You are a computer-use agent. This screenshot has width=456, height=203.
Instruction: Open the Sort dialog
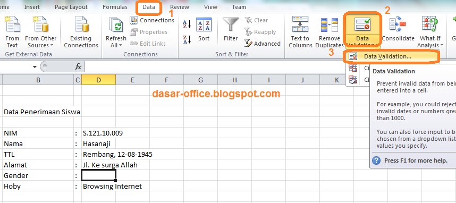[204, 30]
